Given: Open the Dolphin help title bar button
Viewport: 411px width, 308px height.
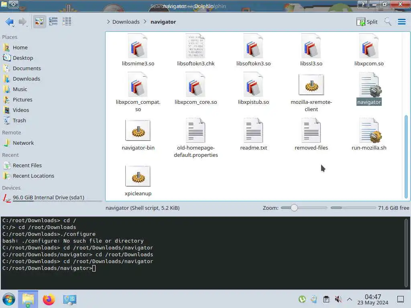Looking at the screenshot, I should click(x=362, y=4).
